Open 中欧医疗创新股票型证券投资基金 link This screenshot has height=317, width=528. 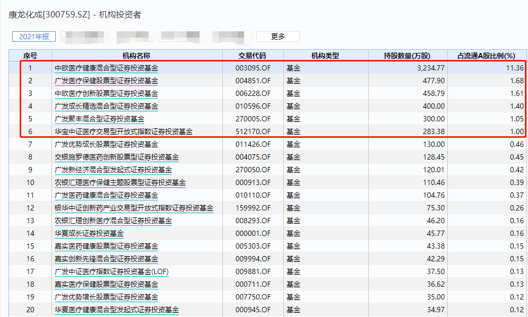coord(106,93)
